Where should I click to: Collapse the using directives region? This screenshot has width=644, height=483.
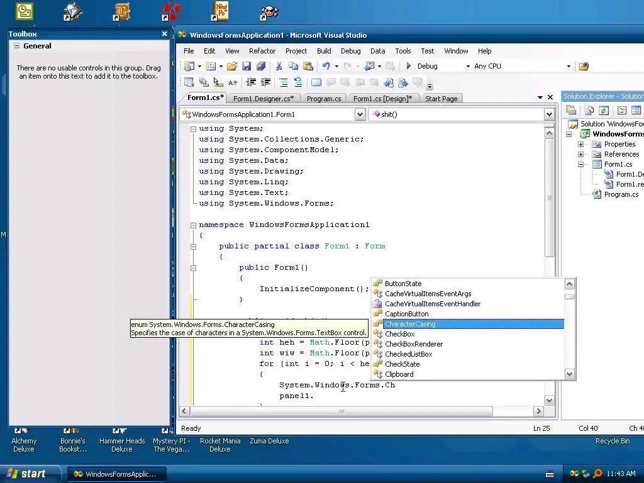[x=193, y=129]
